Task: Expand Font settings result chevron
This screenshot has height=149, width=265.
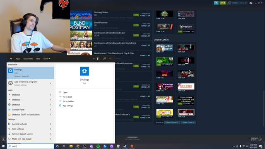Action: tap(51, 129)
